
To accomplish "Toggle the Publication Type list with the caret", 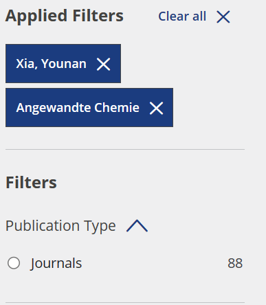I will tap(137, 226).
